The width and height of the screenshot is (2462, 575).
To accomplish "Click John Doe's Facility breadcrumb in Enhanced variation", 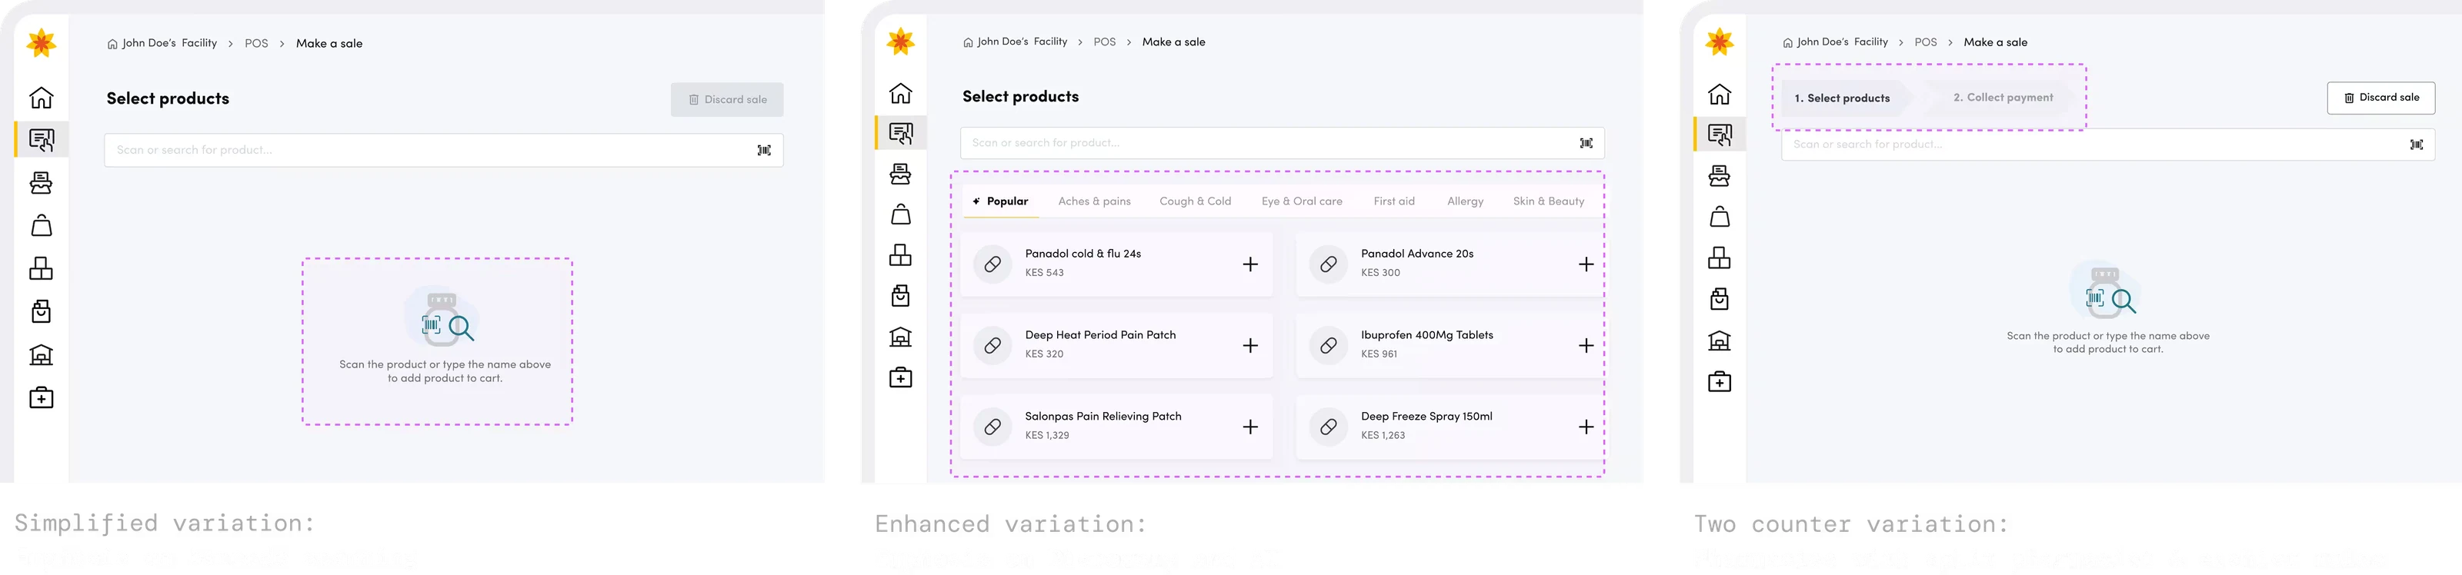I will coord(1015,42).
